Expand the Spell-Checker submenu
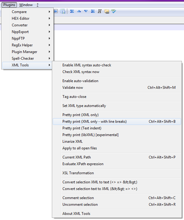Viewport: 184px width, 220px height. [x=27, y=58]
